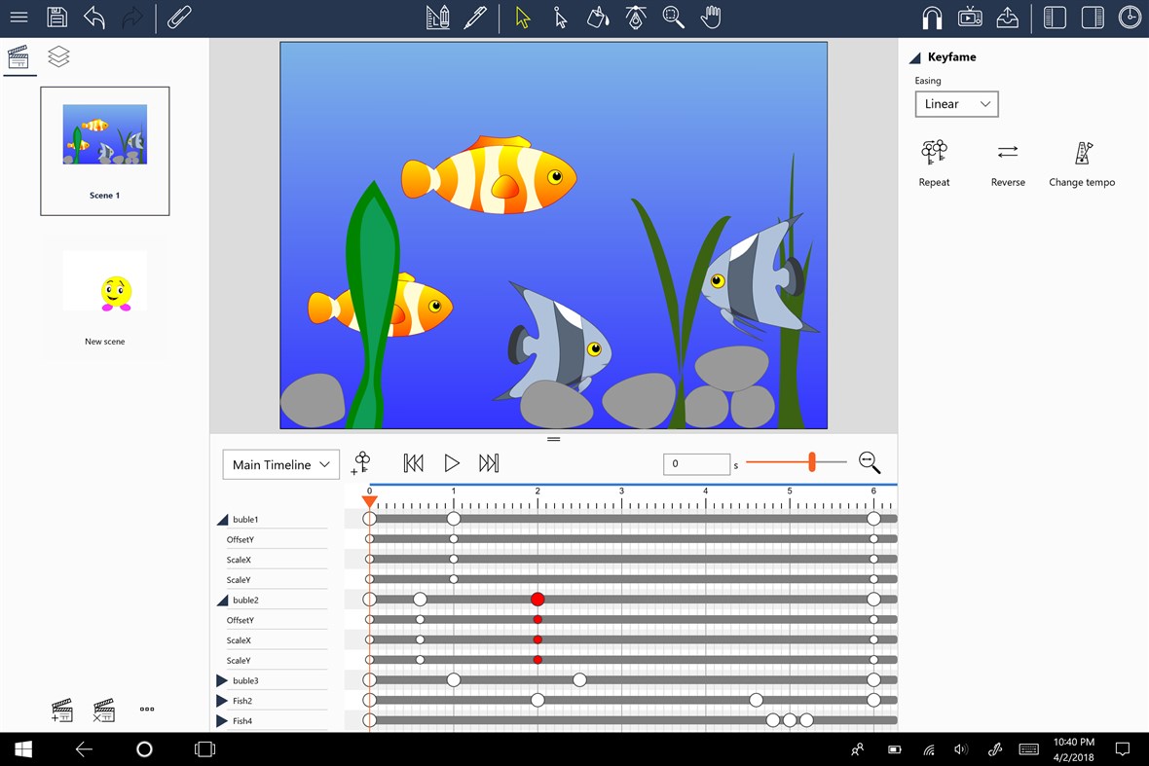Expand the Fish2 layer track

[220, 700]
